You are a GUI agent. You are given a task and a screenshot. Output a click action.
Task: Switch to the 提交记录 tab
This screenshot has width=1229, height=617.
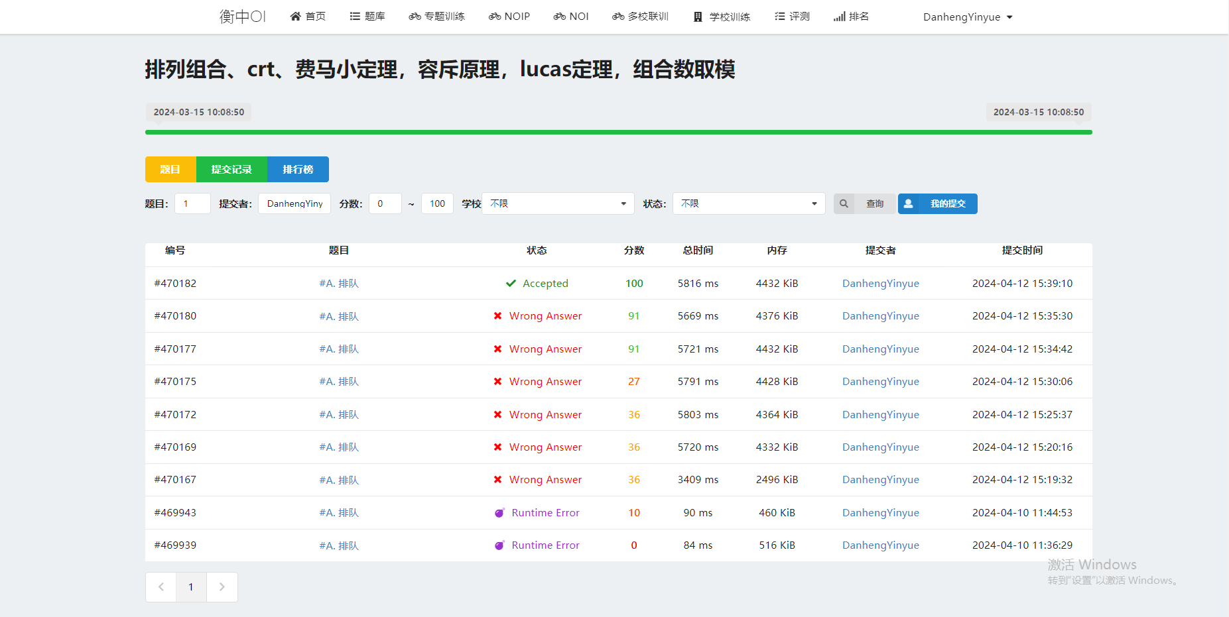[231, 169]
